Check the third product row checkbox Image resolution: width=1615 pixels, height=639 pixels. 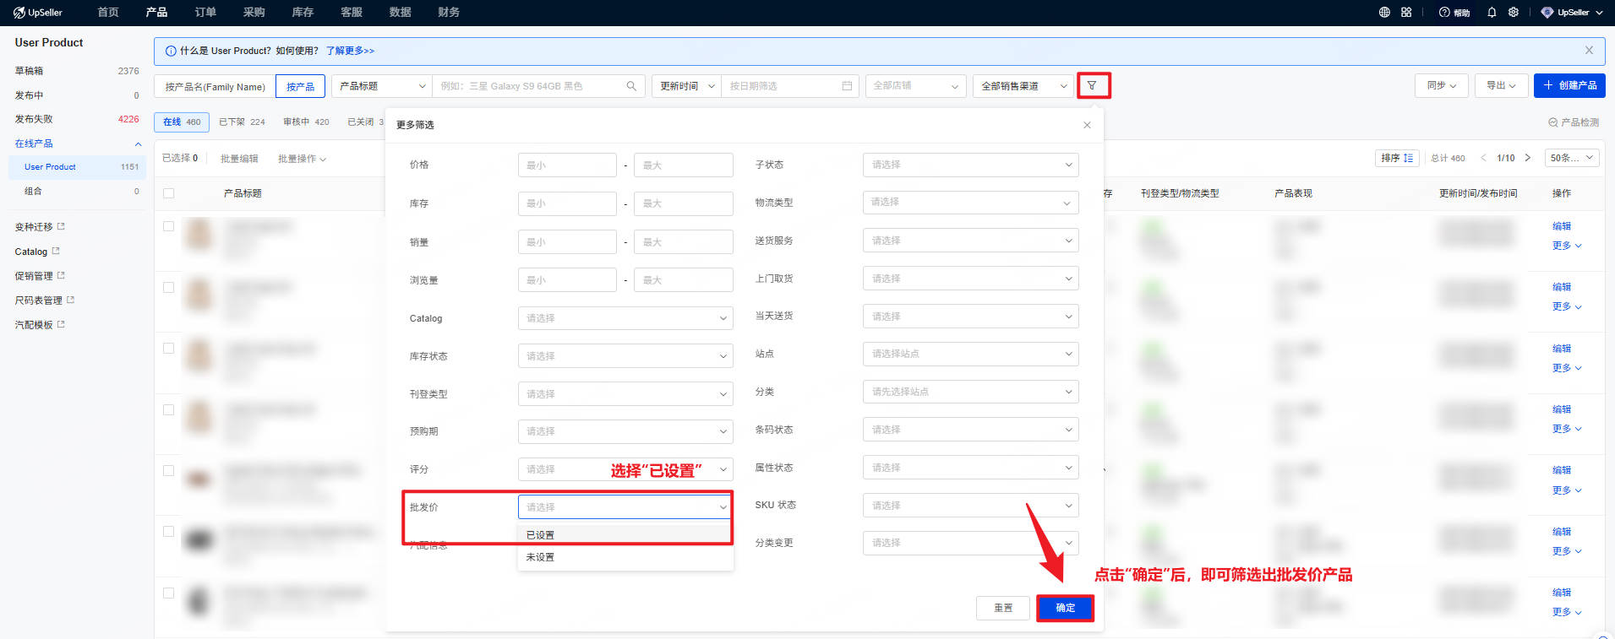tap(169, 349)
